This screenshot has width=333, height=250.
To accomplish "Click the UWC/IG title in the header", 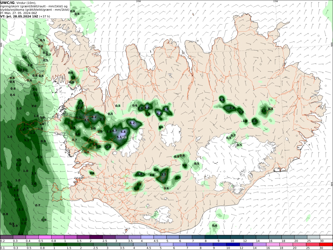I will click(7, 3).
